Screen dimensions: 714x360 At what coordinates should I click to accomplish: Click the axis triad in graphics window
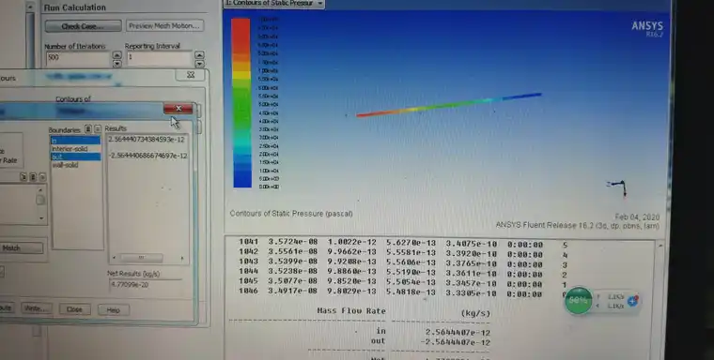pos(617,187)
